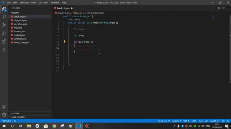The image size is (231, 129).
Task: Open Start menu on Windows taskbar
Action: [x=4, y=126]
